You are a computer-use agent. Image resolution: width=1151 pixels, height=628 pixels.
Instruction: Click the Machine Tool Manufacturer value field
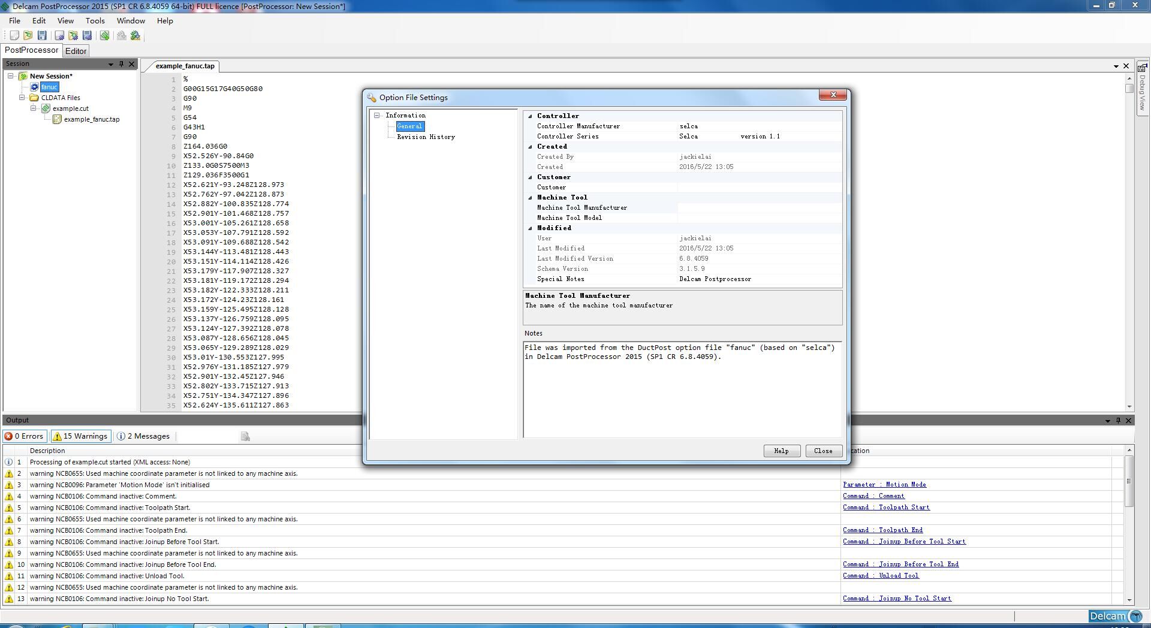pyautogui.click(x=759, y=208)
